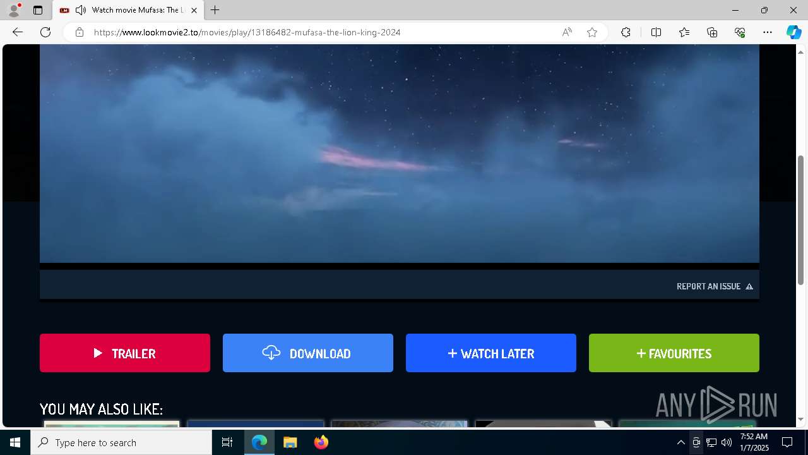Close the Mufasa movie tab
Screen dimensions: 808x455
194,10
